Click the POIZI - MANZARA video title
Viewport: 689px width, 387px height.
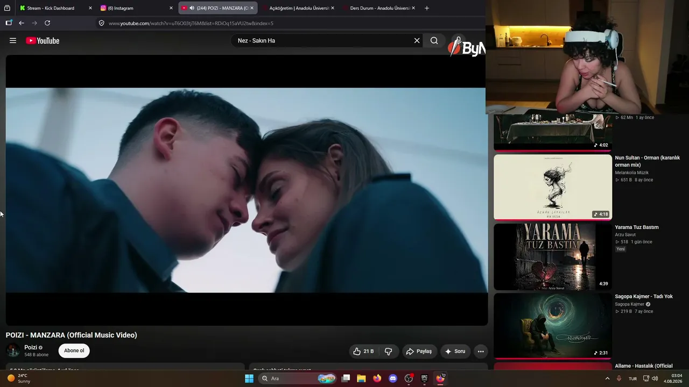point(72,335)
